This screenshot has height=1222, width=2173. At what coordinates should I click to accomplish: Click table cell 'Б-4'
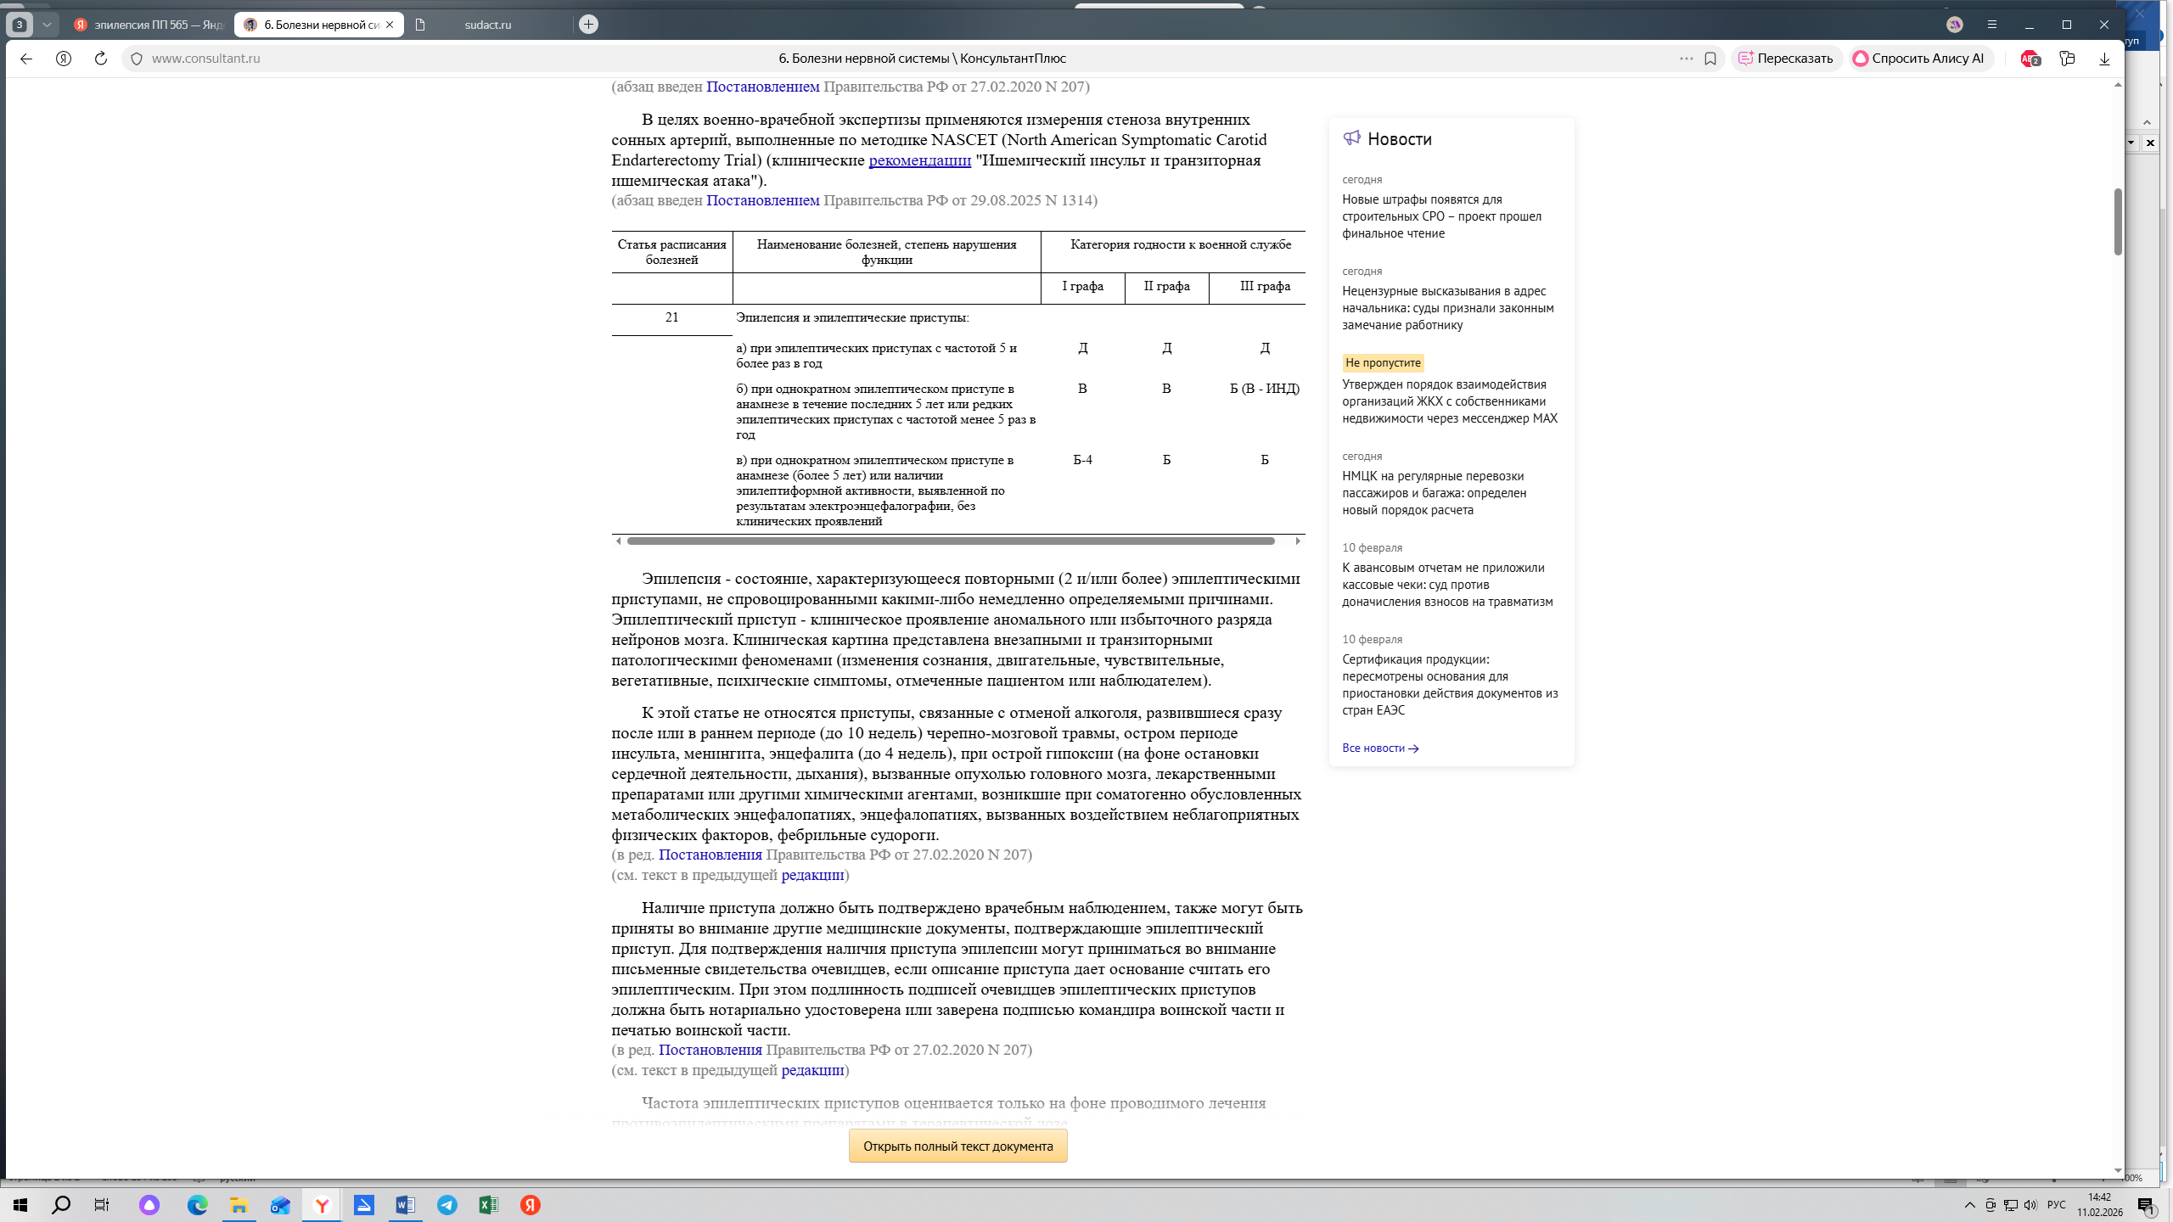tap(1082, 460)
